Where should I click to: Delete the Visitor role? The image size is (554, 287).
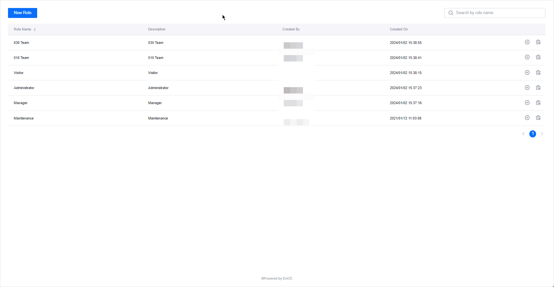[538, 73]
